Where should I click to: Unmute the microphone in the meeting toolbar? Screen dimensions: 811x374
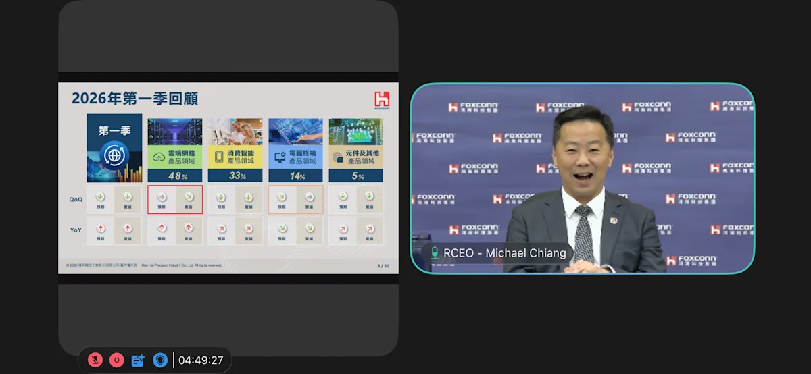point(95,360)
